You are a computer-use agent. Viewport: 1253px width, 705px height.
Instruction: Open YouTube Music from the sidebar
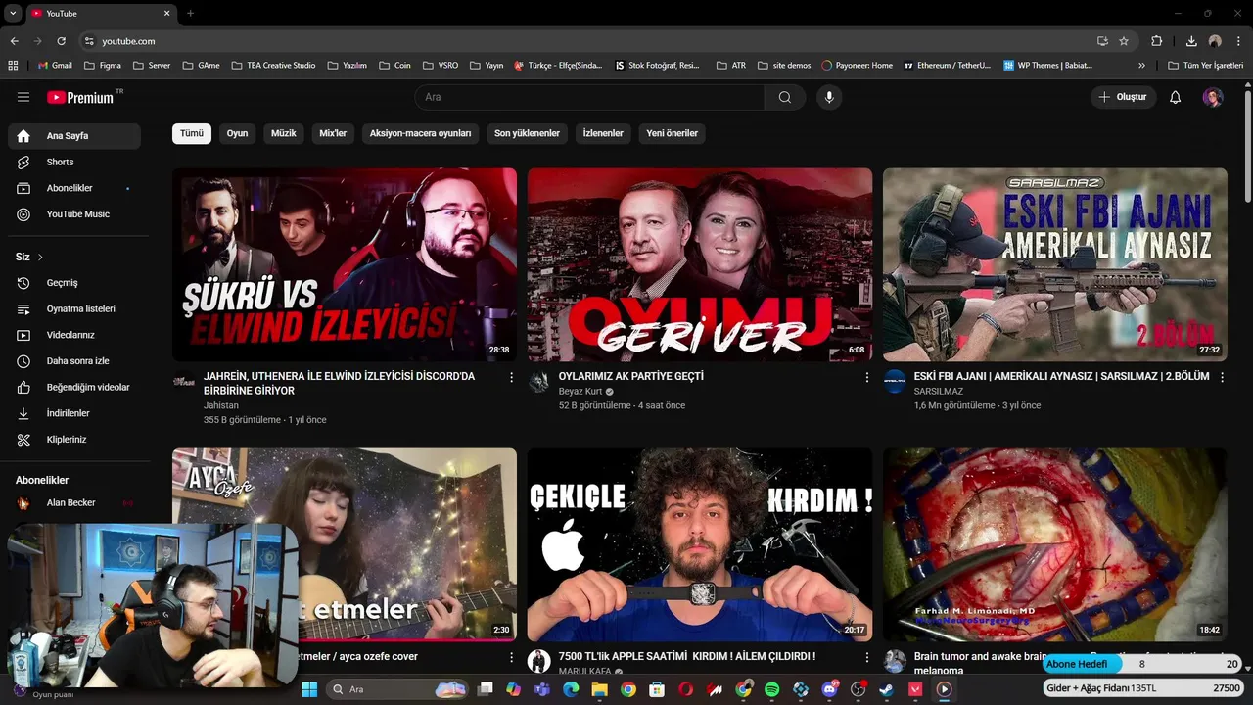click(x=74, y=214)
